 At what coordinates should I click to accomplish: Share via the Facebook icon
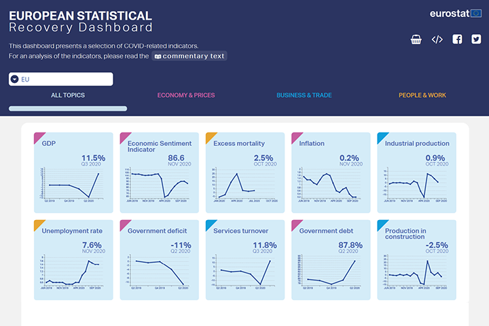(x=457, y=39)
